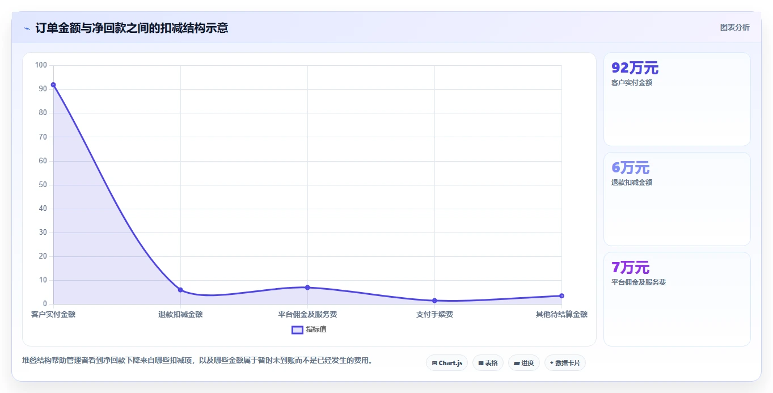
Task: Click the x-axis label 退款扣减金额
Action: click(x=180, y=314)
